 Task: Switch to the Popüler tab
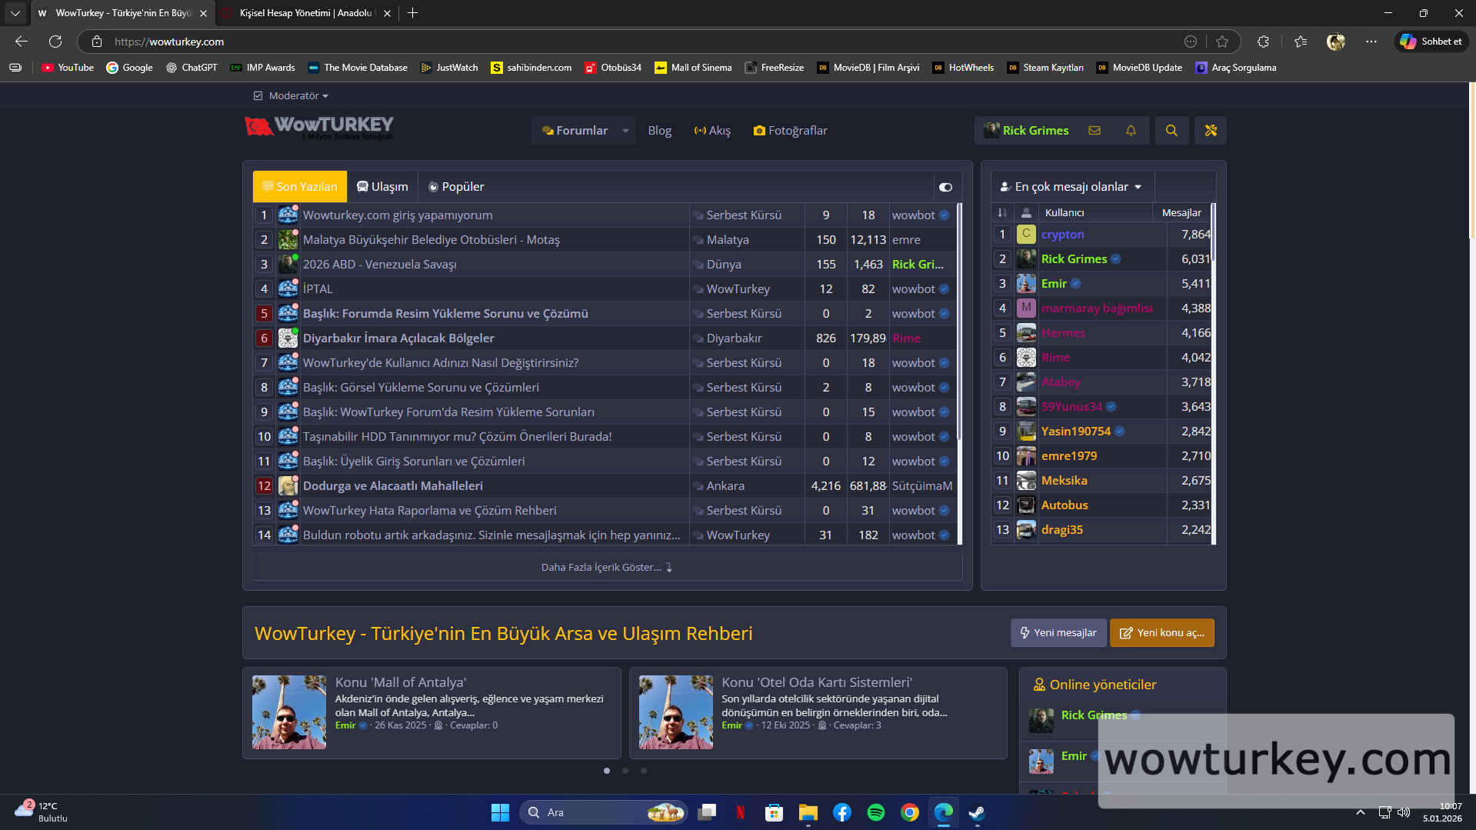[x=456, y=187]
